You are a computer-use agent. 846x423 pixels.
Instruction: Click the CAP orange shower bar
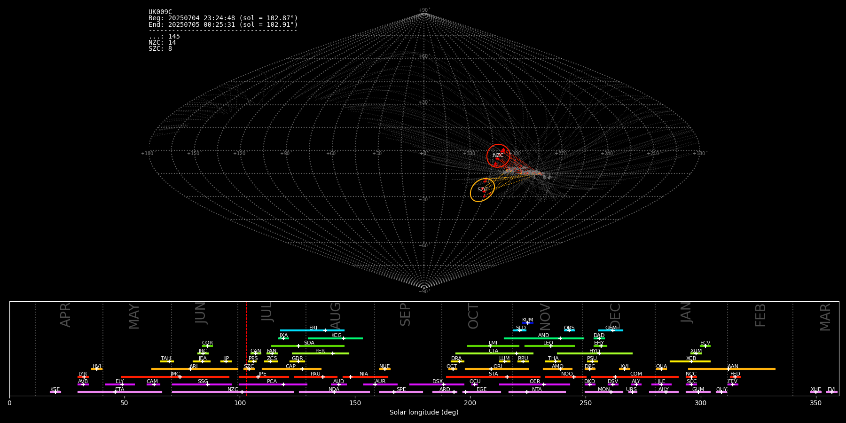tap(291, 369)
